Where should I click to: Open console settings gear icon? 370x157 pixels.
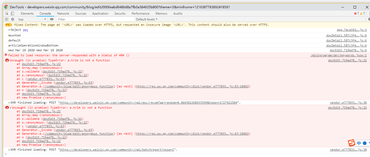[x=369, y=19]
